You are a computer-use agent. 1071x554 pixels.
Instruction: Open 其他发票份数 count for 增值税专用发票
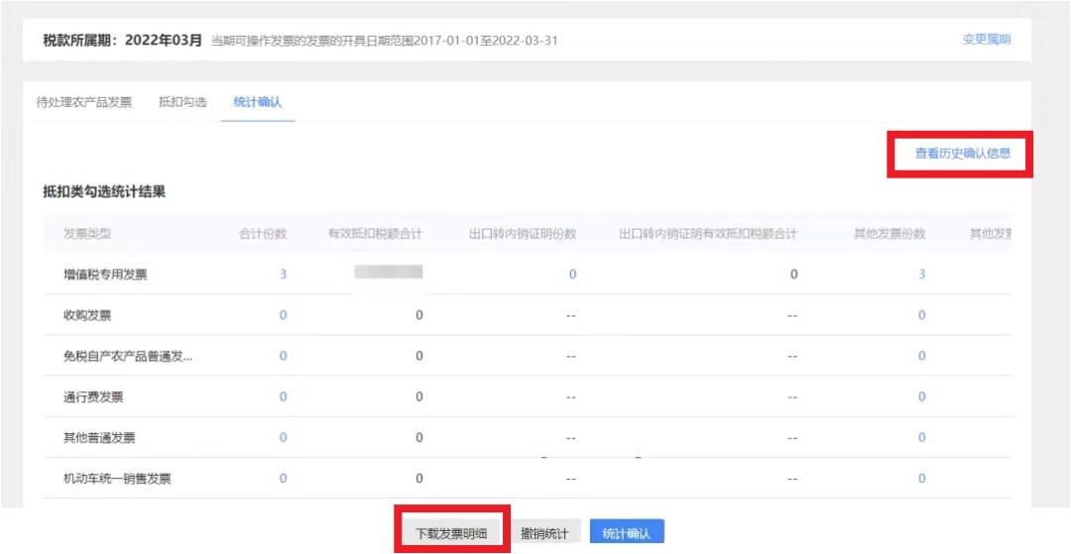point(921,275)
